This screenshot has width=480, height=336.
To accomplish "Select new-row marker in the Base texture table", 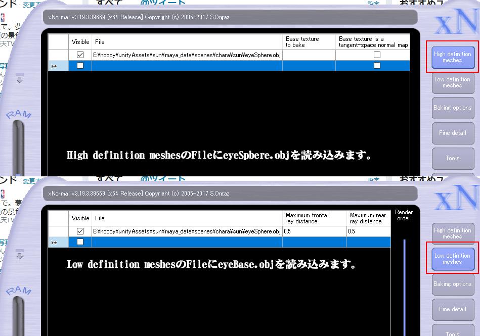I will click(58, 66).
